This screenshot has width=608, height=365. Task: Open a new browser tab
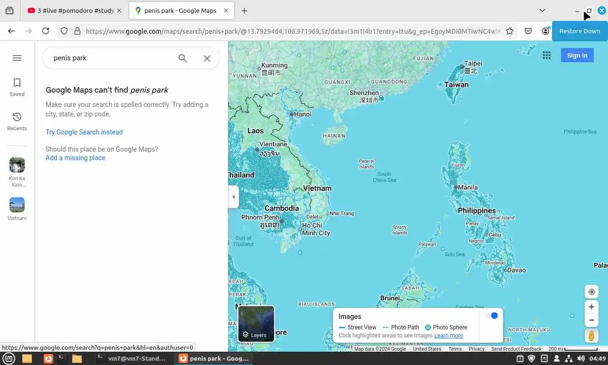(244, 10)
